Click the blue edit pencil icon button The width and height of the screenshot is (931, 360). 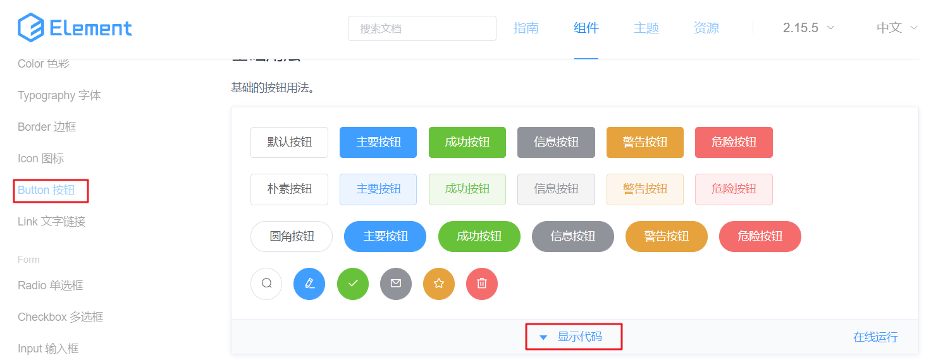click(309, 284)
